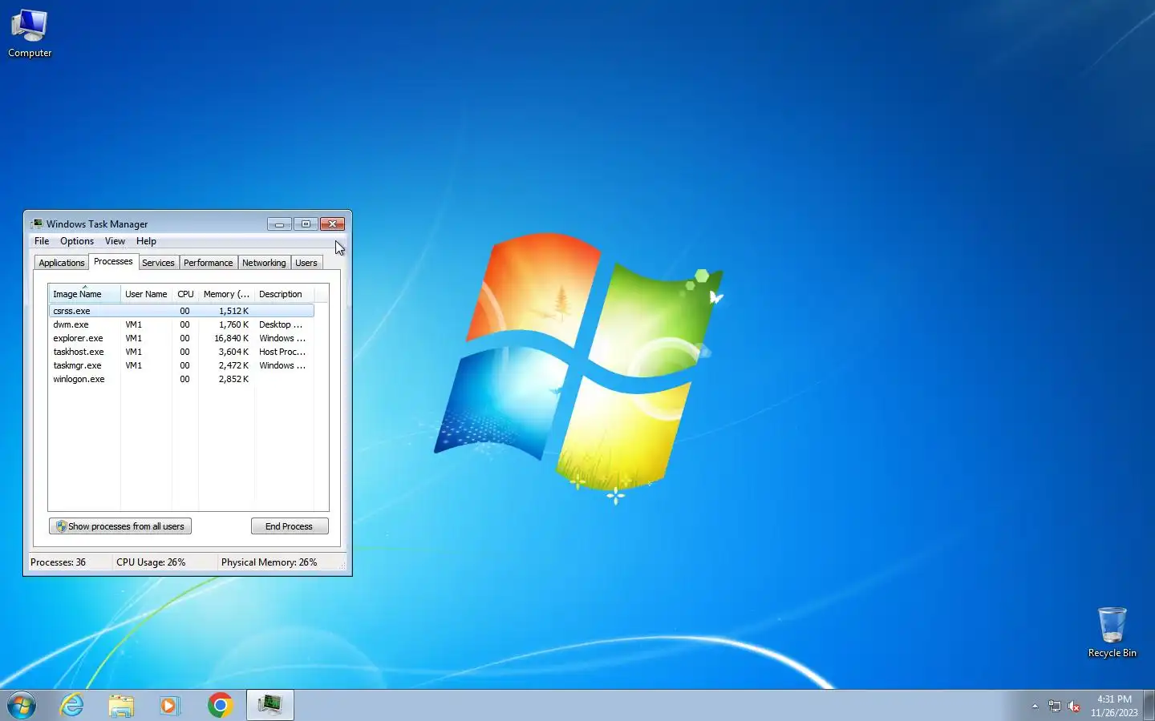Click the Task Manager title bar icon
This screenshot has height=721, width=1155.
37,224
